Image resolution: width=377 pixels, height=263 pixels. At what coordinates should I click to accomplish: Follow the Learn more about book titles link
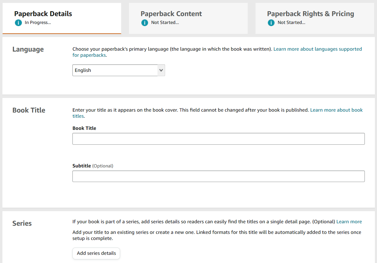336,110
